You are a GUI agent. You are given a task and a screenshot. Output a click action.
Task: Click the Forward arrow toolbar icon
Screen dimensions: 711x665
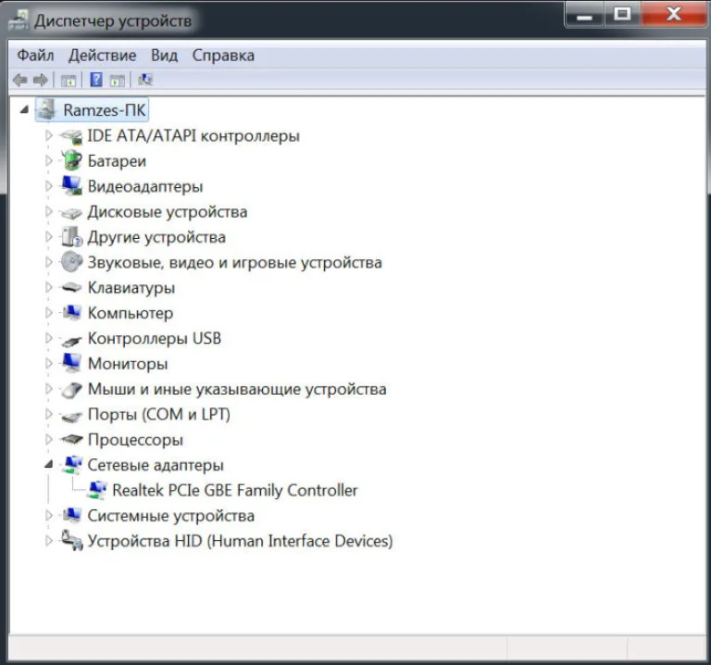click(41, 80)
